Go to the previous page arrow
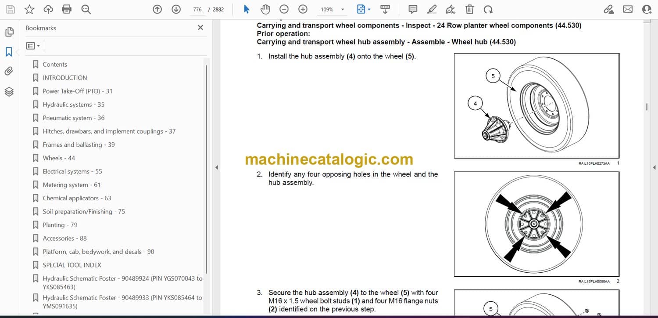 click(x=157, y=9)
